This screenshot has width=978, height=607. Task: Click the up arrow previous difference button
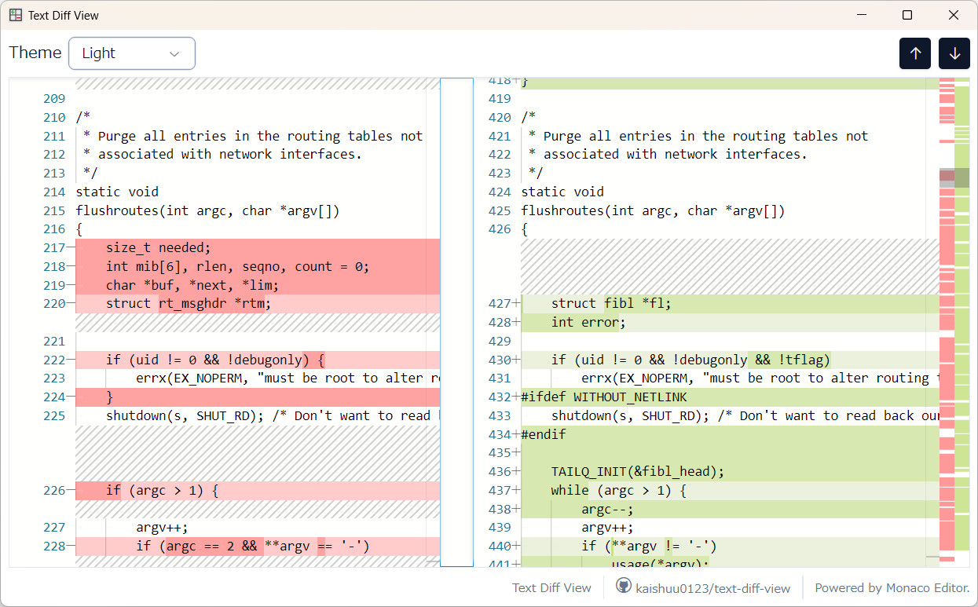coord(915,53)
